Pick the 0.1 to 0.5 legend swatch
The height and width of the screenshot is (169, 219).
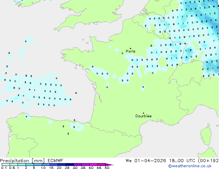pos(6,165)
